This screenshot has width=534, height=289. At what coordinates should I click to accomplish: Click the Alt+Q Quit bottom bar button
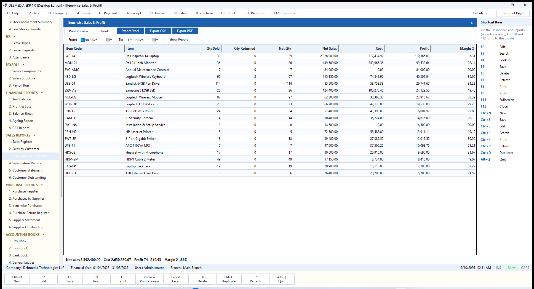[282, 279]
